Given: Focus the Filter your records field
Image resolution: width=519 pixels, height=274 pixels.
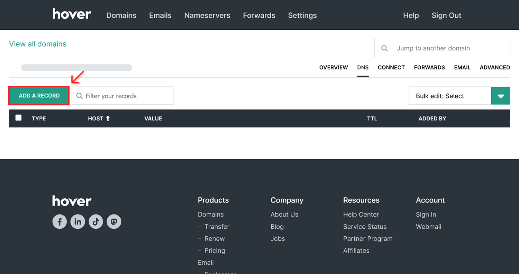Looking at the screenshot, I should [x=122, y=96].
